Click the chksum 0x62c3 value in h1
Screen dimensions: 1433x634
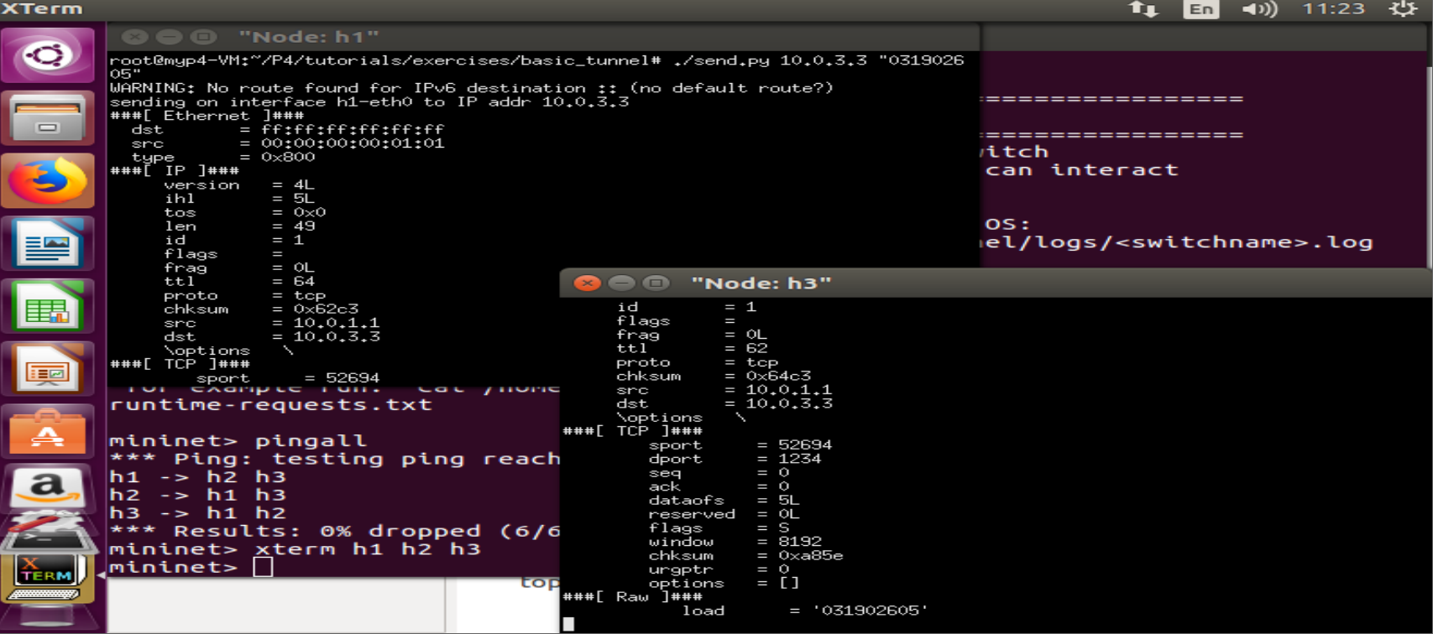326,309
